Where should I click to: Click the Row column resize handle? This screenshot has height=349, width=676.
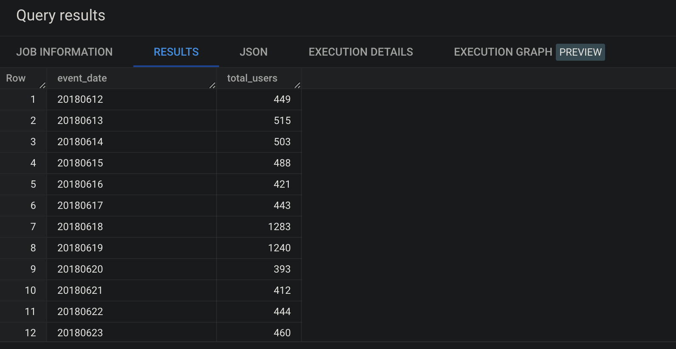click(42, 85)
